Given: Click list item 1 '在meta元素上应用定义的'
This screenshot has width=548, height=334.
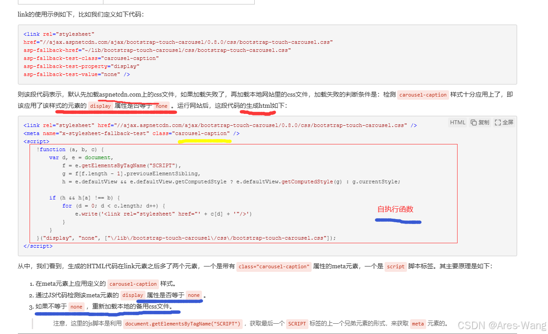Looking at the screenshot, I should [x=106, y=283].
